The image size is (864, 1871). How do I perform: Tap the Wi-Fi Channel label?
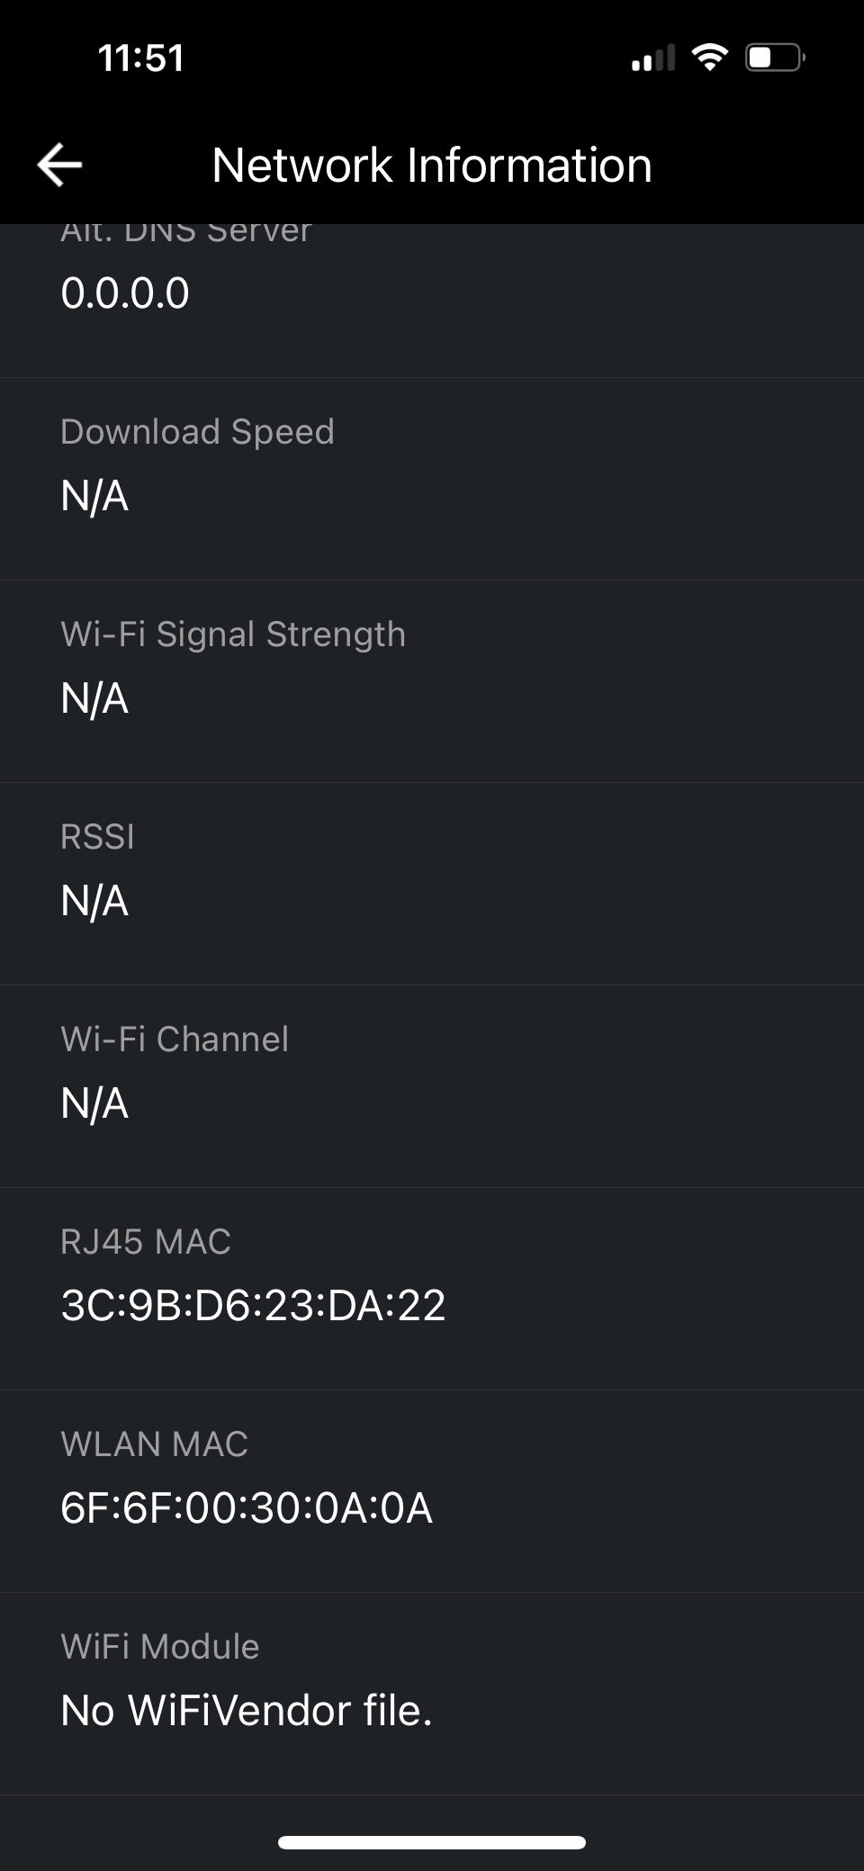(175, 1039)
